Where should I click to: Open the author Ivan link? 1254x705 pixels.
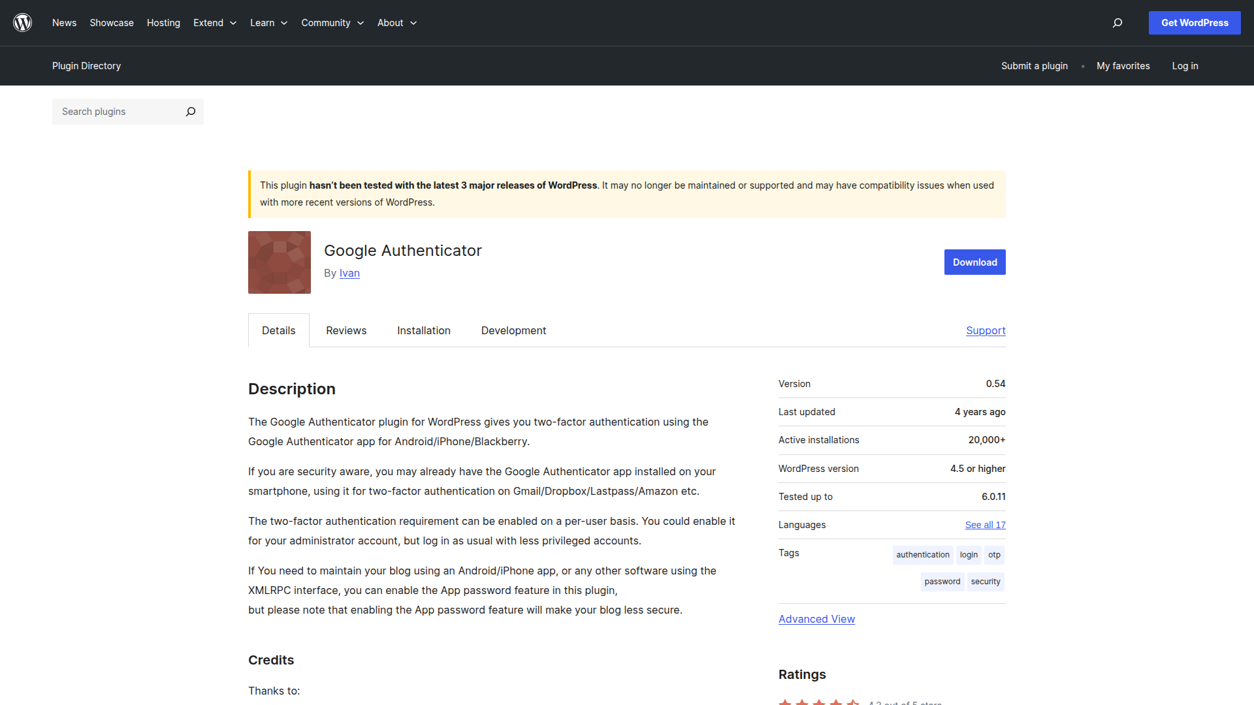pyautogui.click(x=349, y=273)
